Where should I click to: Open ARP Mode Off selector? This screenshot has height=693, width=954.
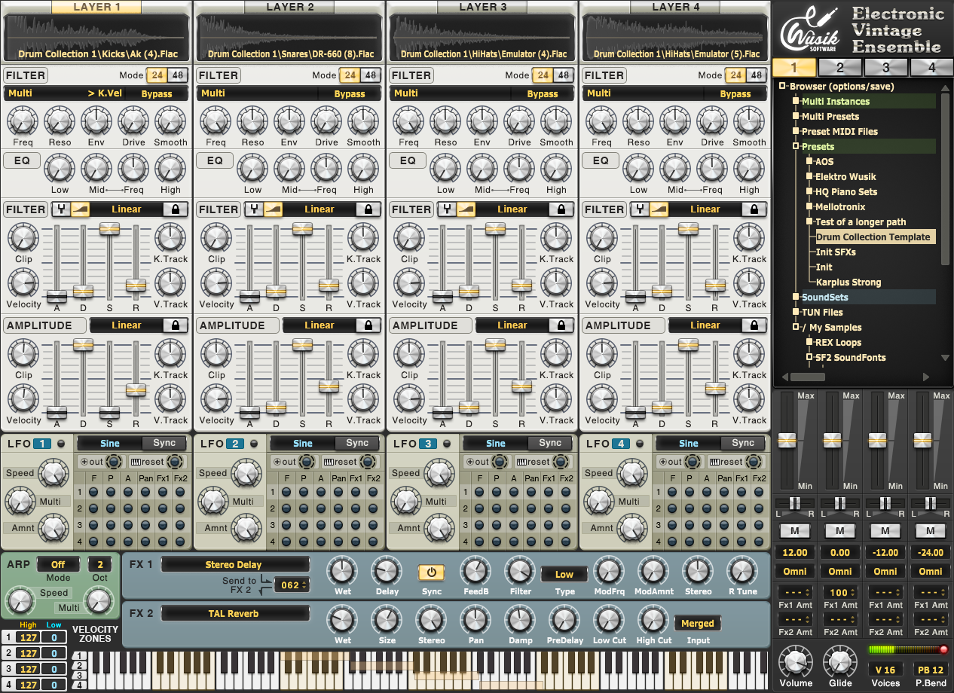(58, 564)
